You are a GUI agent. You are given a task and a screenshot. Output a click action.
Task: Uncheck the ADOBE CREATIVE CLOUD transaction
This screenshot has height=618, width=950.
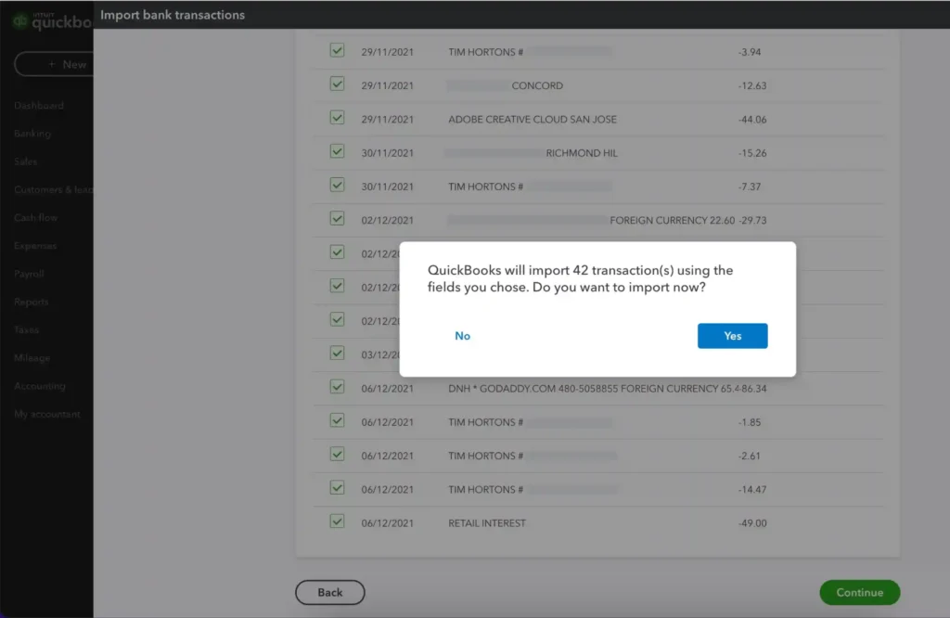pyautogui.click(x=338, y=118)
